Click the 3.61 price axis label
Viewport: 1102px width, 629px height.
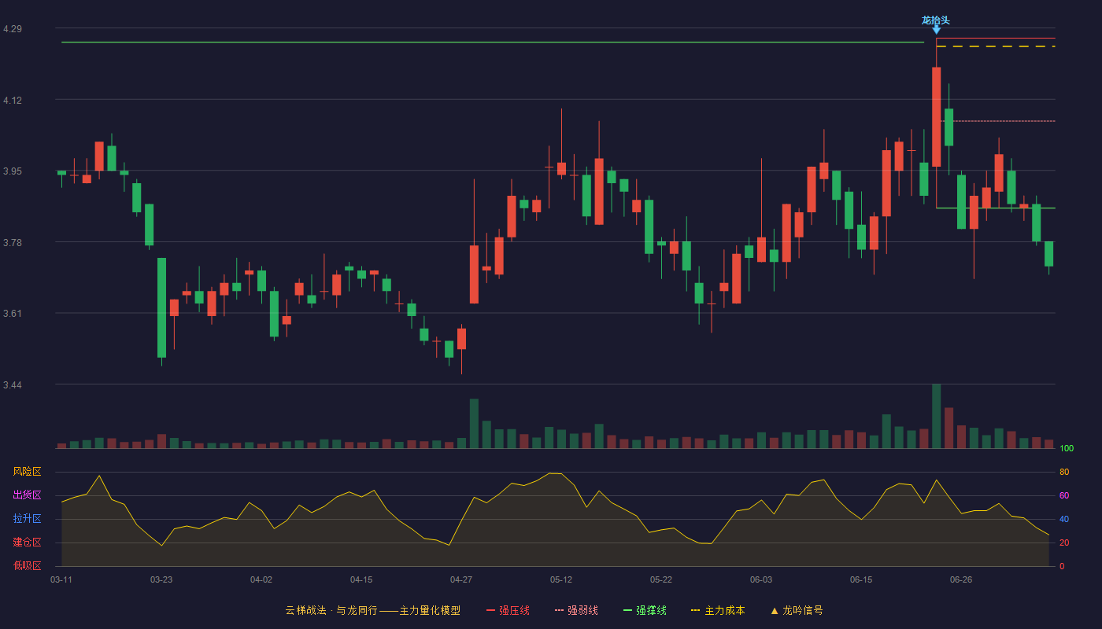click(x=13, y=314)
